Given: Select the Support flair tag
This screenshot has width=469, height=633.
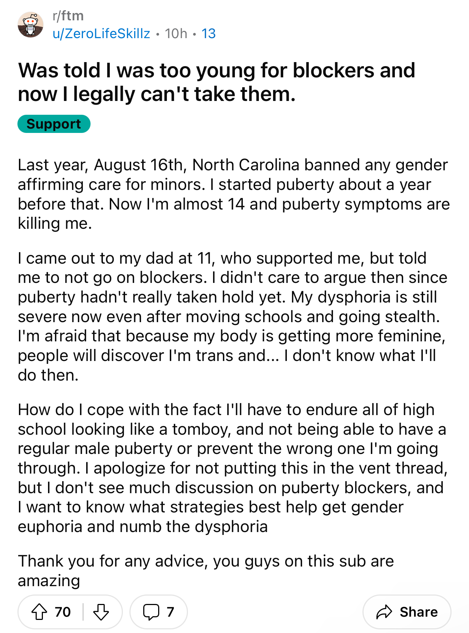Looking at the screenshot, I should (54, 124).
